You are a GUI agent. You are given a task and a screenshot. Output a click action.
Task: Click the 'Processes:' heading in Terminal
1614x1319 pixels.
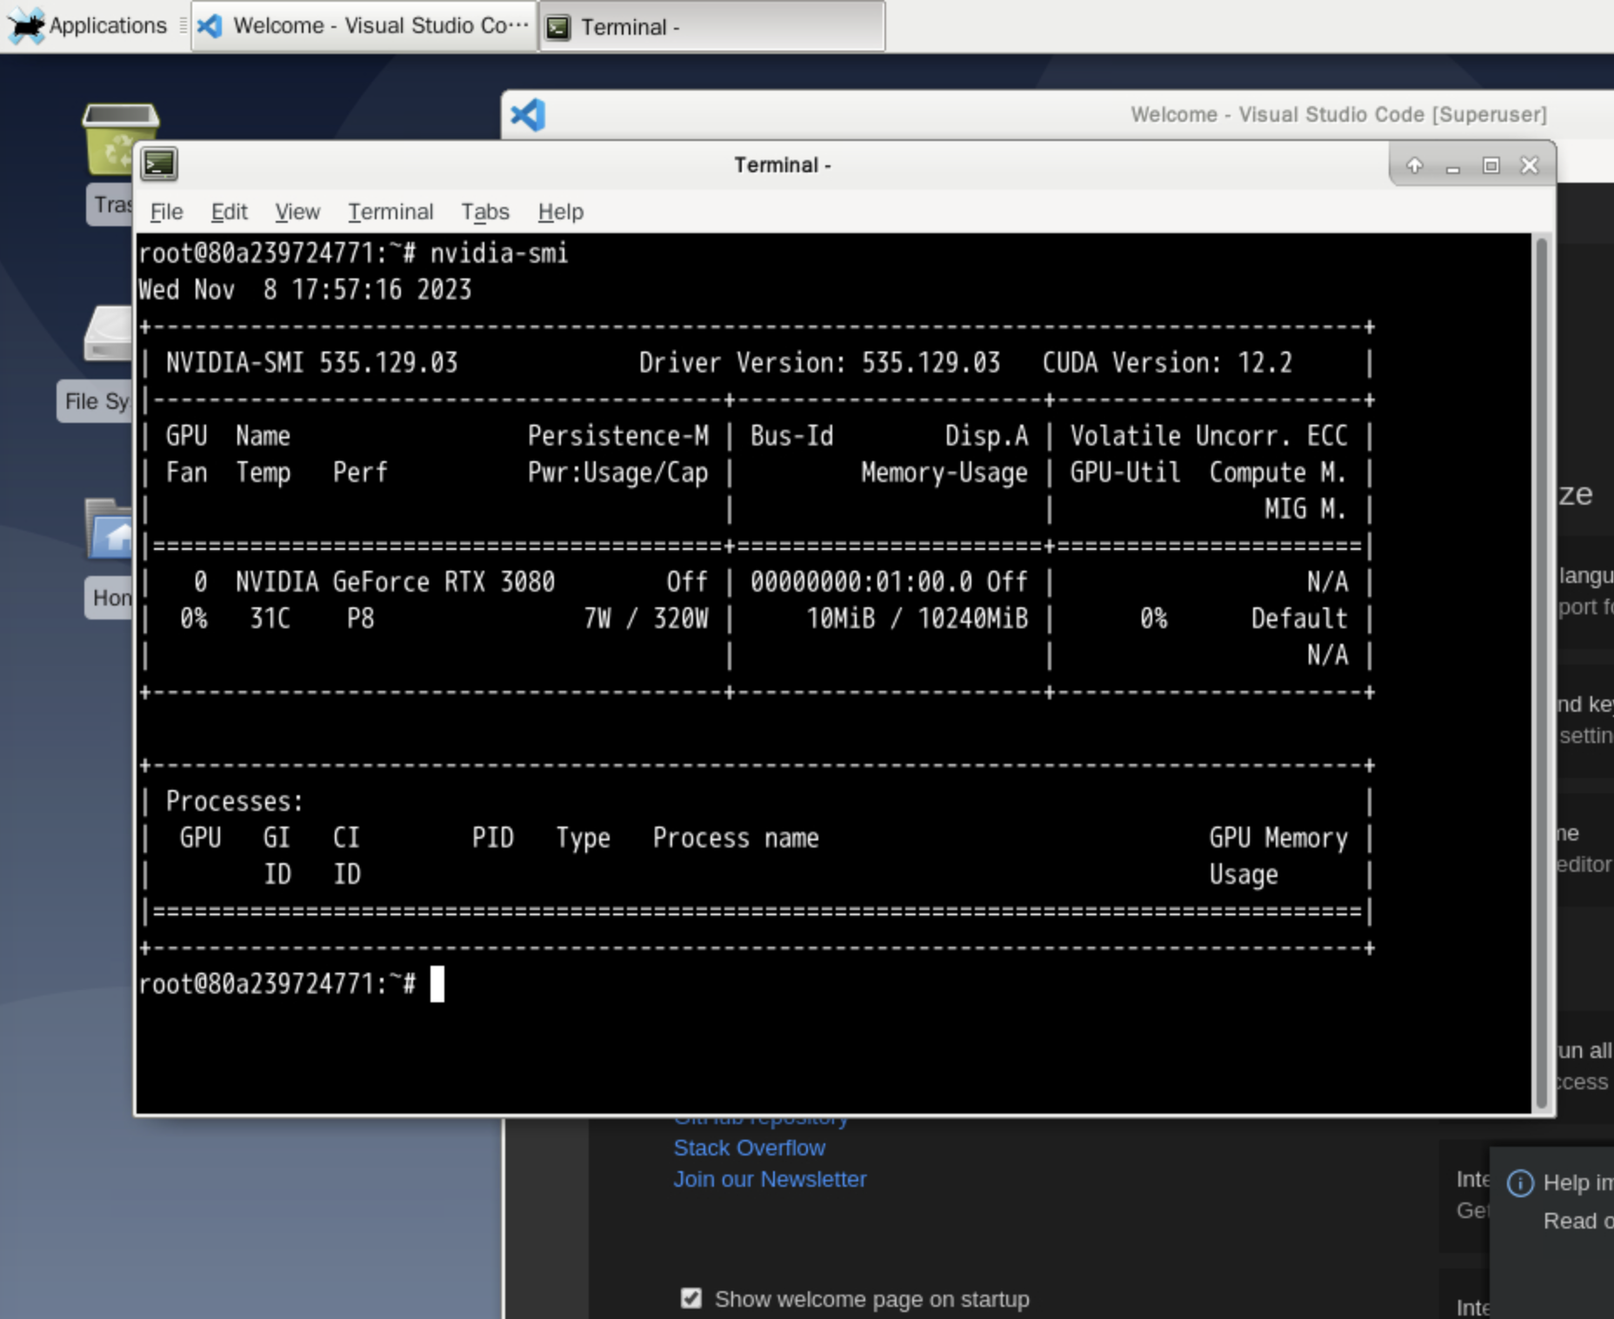tap(234, 800)
